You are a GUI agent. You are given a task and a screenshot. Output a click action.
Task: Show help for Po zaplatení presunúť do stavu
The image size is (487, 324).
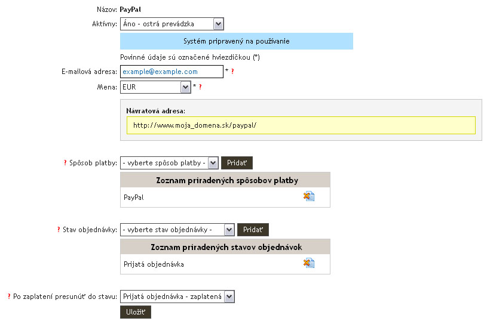[9, 297]
